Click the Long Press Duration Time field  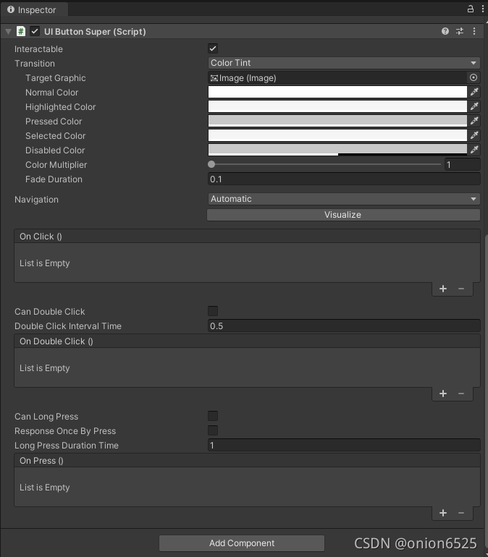(x=344, y=445)
